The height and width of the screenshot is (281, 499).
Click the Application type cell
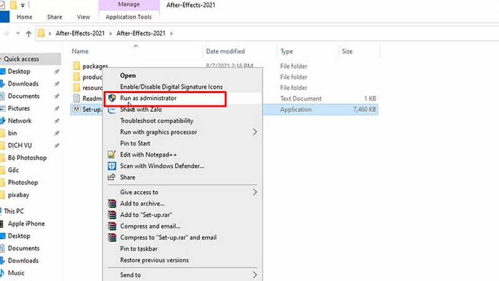pos(296,109)
